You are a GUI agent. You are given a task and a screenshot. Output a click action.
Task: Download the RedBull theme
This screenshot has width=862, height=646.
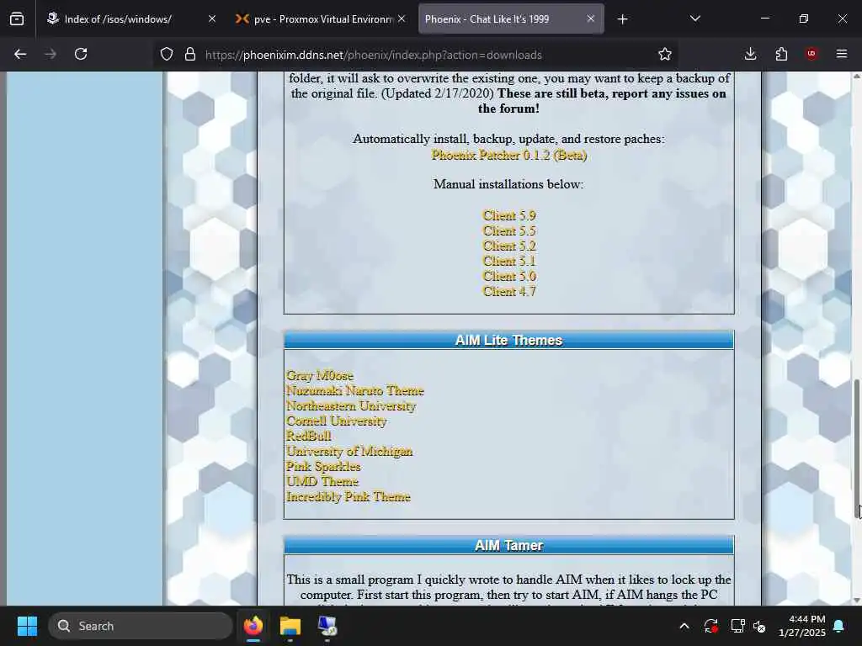pos(308,436)
